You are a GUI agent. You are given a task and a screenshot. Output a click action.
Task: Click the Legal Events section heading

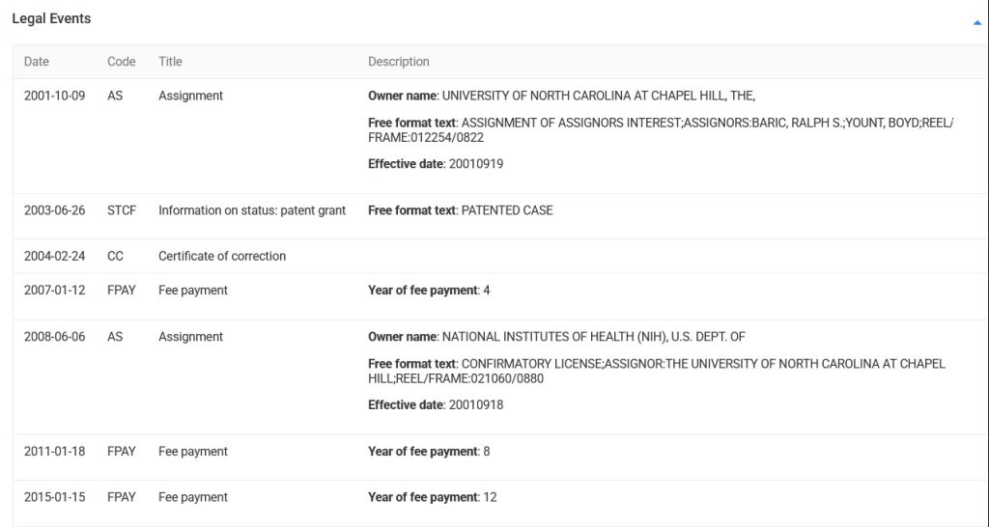point(51,18)
